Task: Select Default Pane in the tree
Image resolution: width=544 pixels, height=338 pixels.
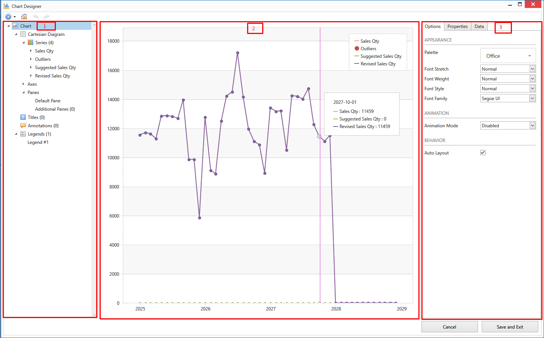Action: pyautogui.click(x=48, y=101)
